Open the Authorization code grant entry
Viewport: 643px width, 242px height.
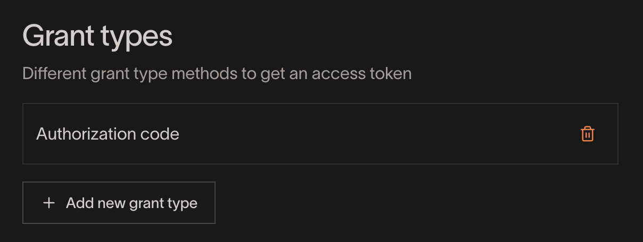click(320, 134)
